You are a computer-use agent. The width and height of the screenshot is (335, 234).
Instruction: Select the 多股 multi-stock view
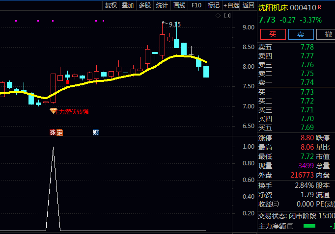[145, 5]
